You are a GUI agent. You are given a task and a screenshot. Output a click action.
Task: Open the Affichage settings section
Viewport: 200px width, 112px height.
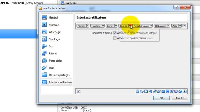point(57,32)
